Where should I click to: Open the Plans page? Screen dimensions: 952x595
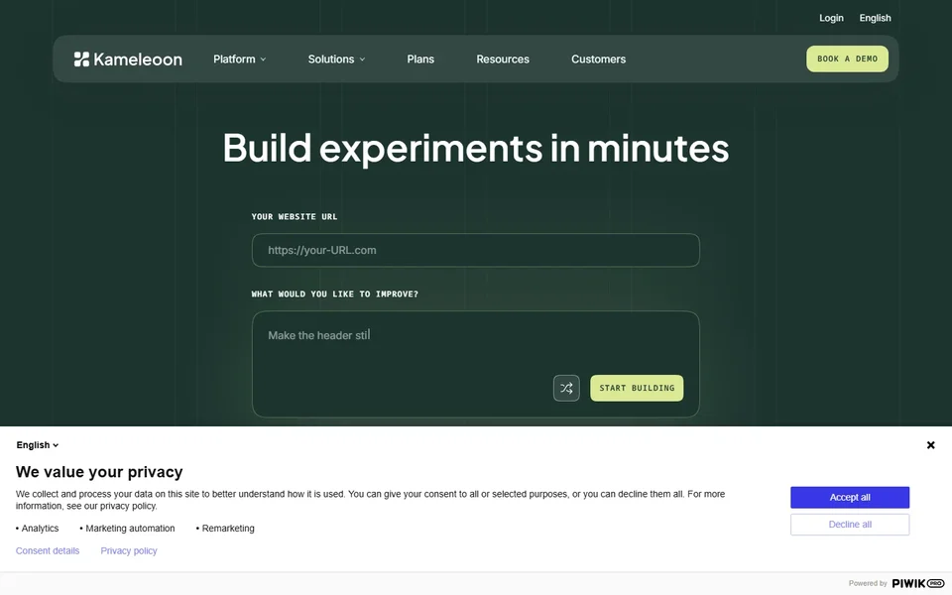420,59
